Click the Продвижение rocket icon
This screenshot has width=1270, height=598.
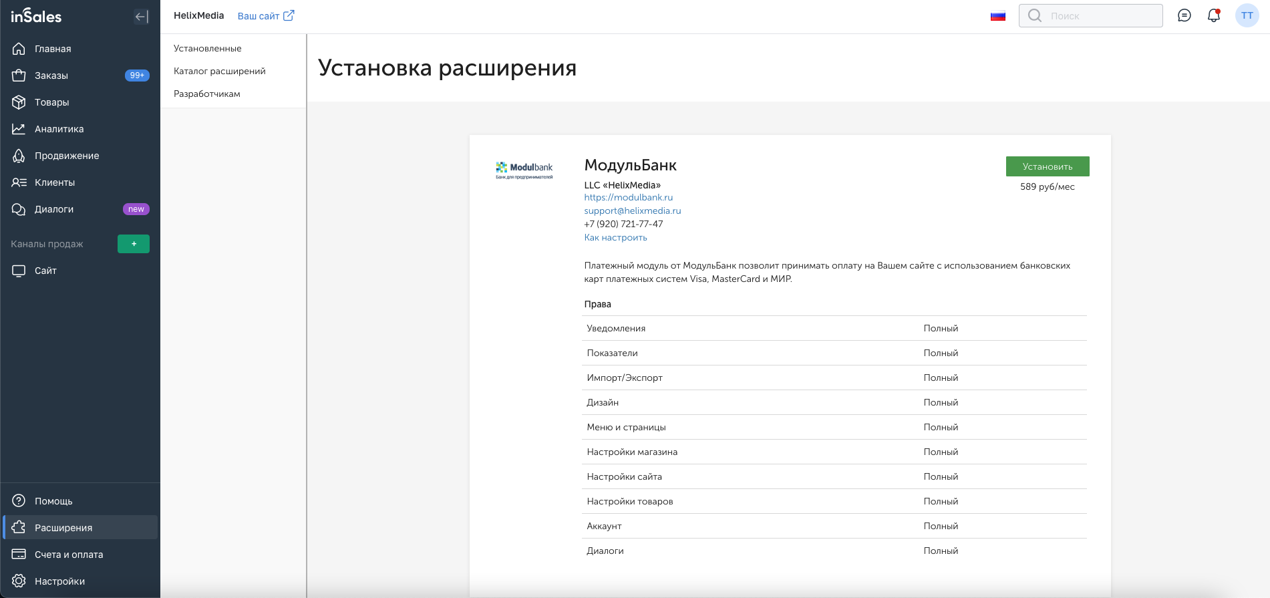[19, 156]
